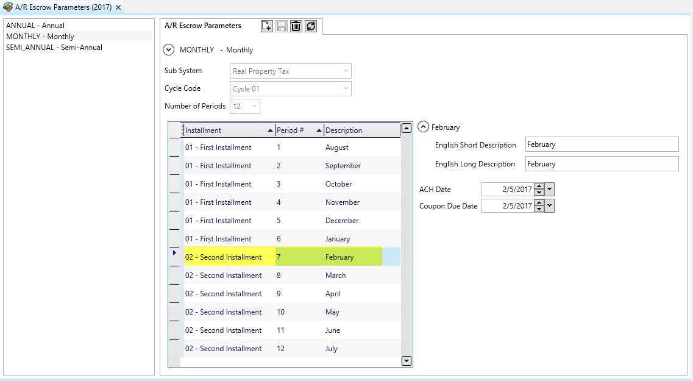The image size is (693, 381).
Task: Open the Number of Periods dropdown
Action: (254, 106)
